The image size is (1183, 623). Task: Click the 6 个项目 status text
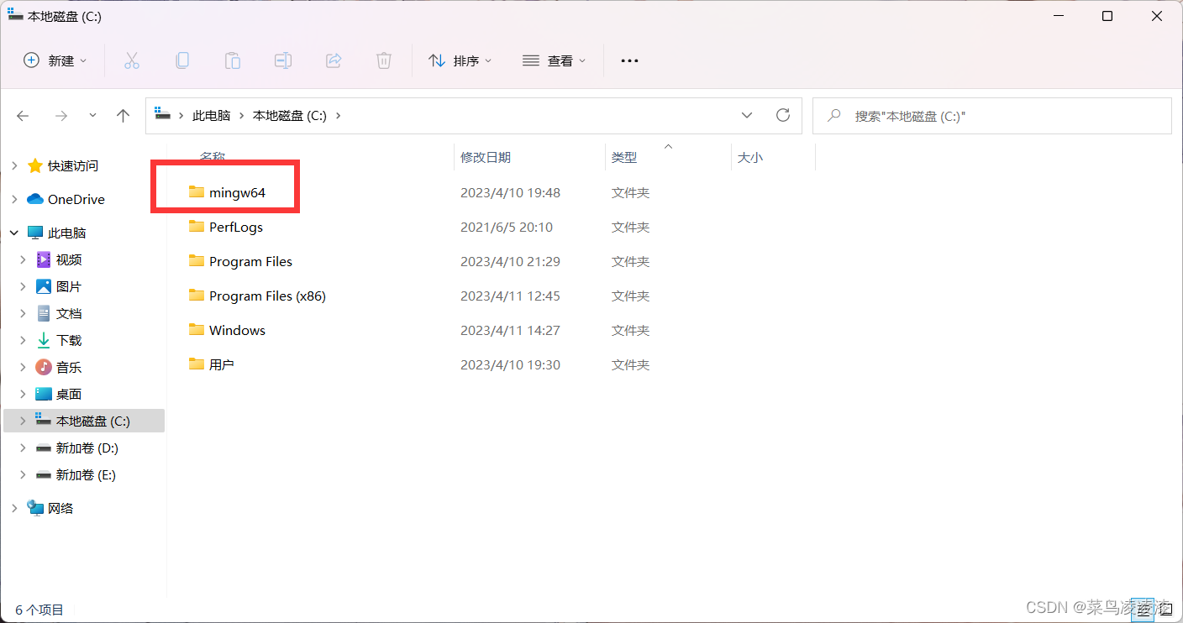[39, 610]
